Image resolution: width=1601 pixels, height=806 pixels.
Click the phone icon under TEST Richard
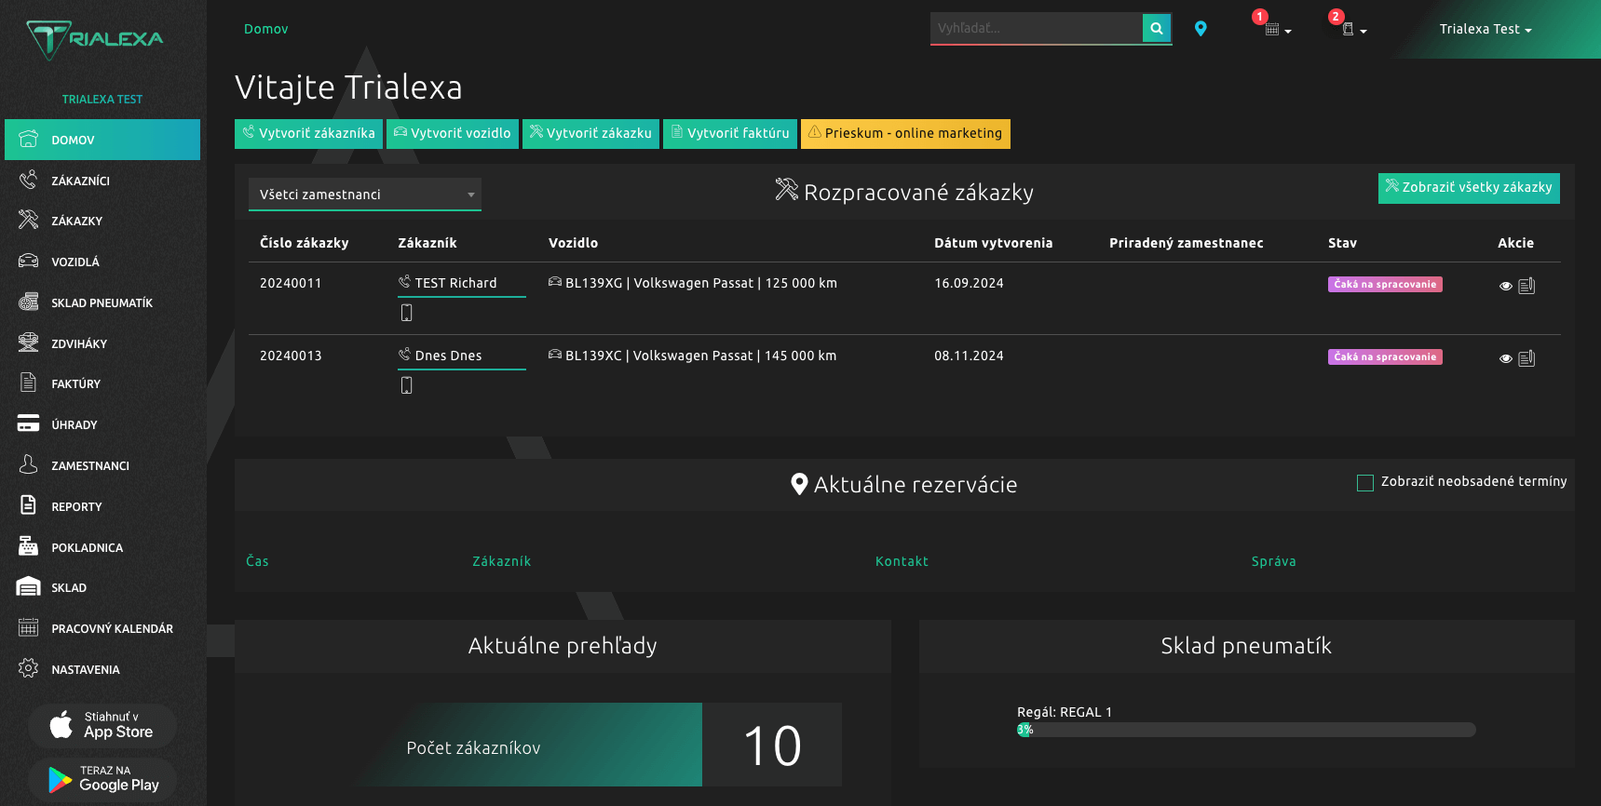tap(406, 313)
